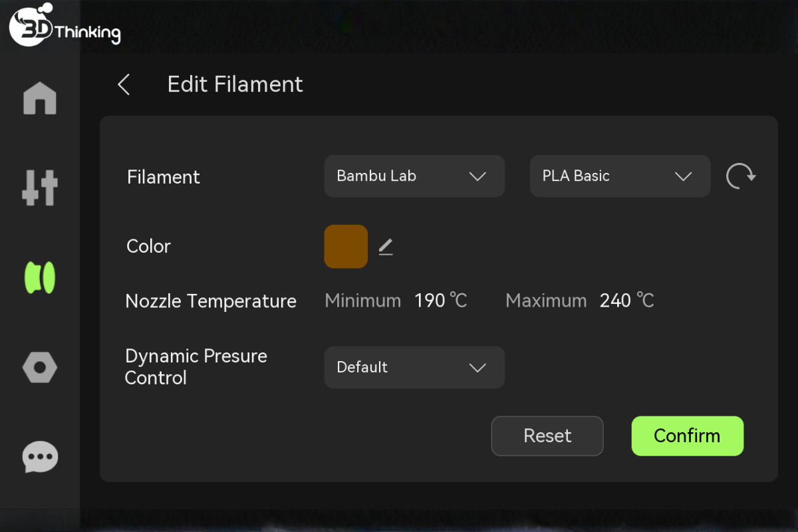The height and width of the screenshot is (532, 798).
Task: Click the Nozzle Temperature label
Action: pos(211,301)
